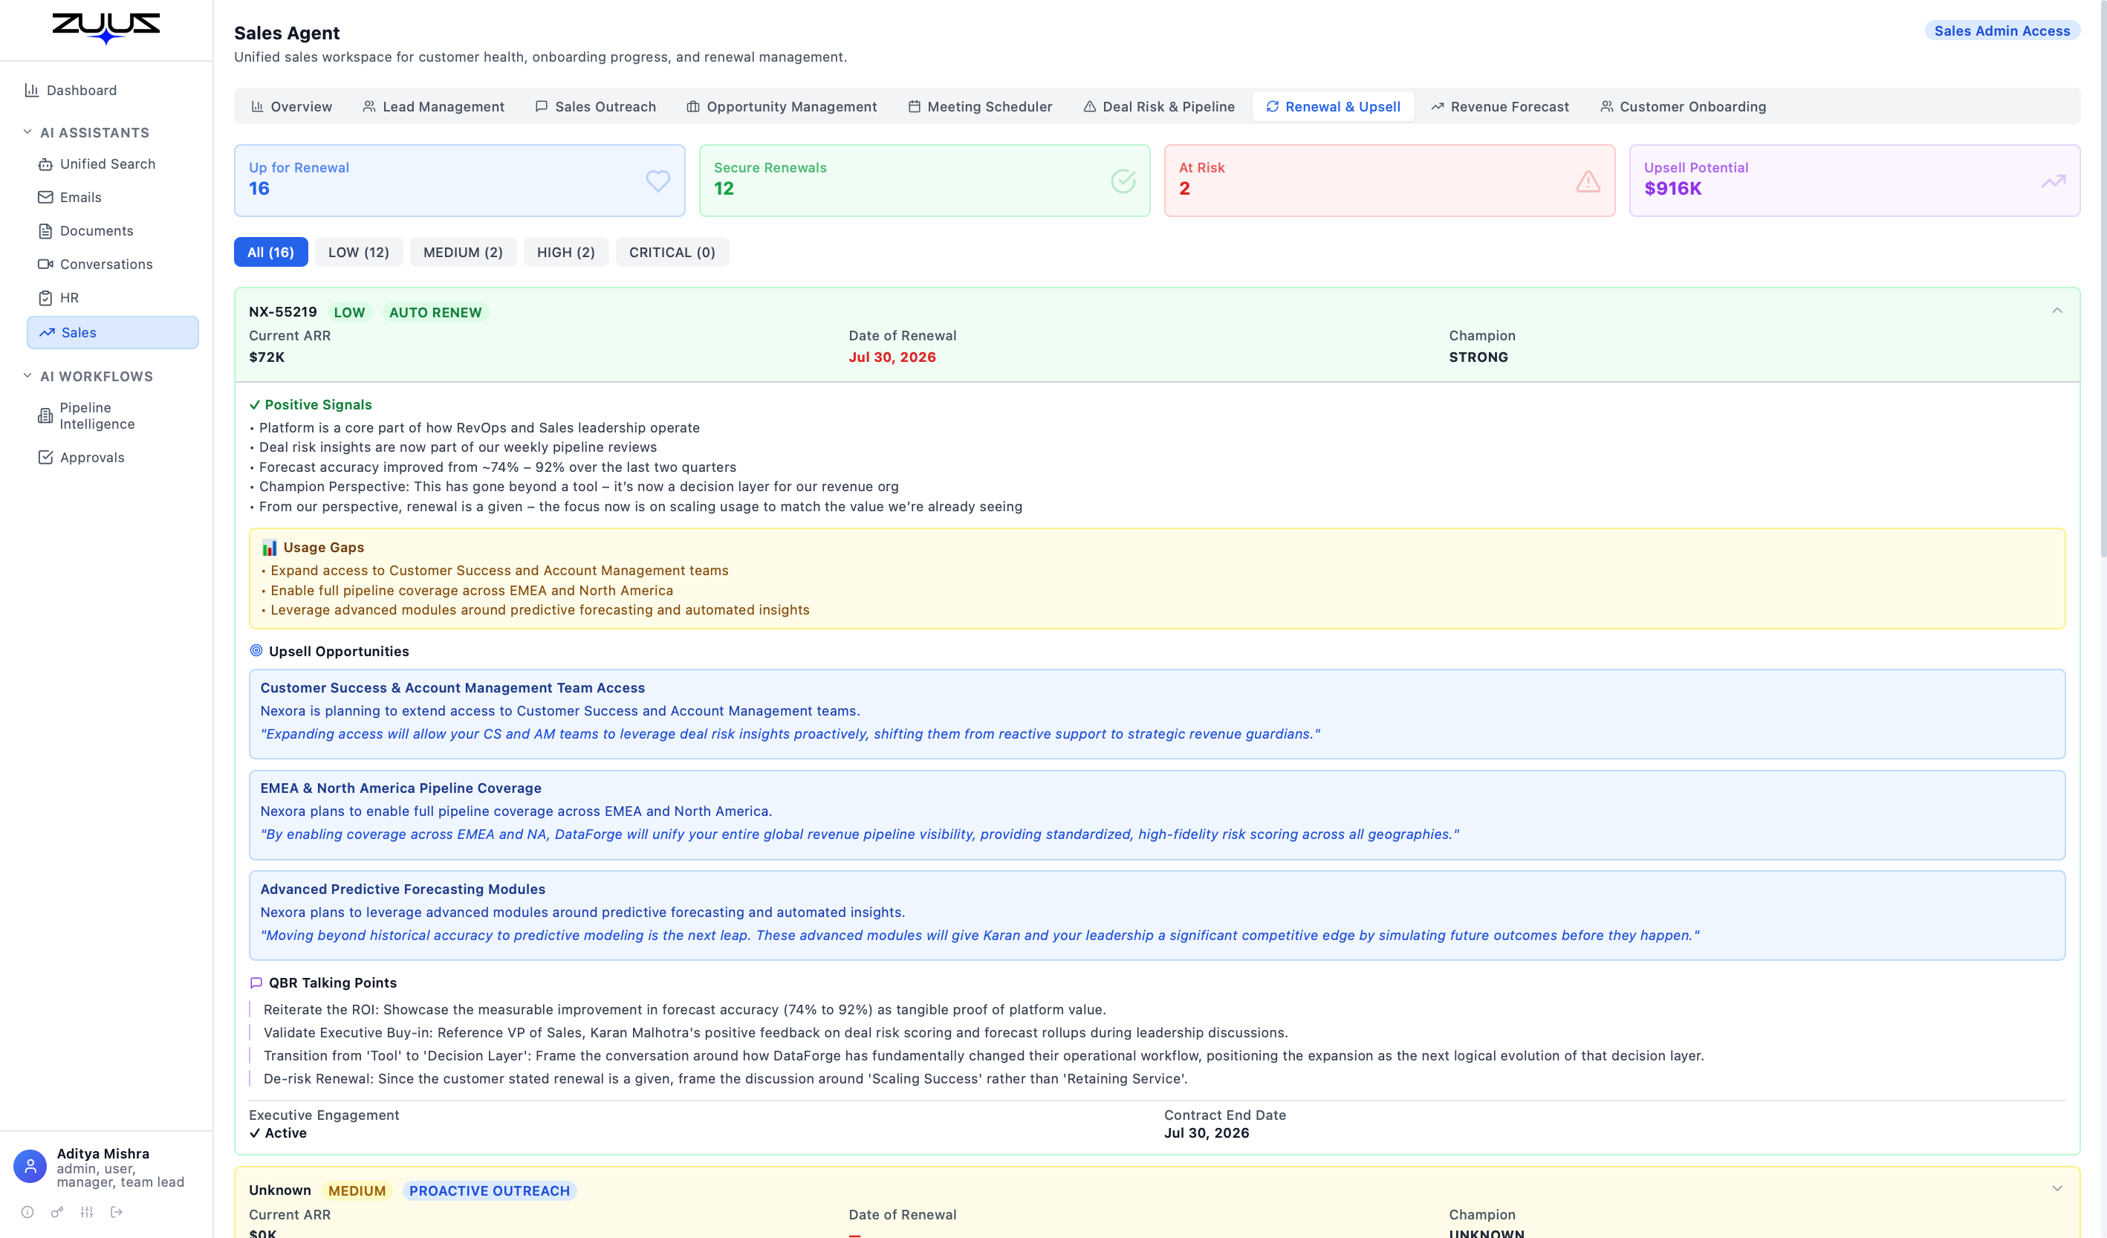This screenshot has height=1238, width=2107.
Task: Click the chart icon on the Overview tab
Action: (x=258, y=106)
